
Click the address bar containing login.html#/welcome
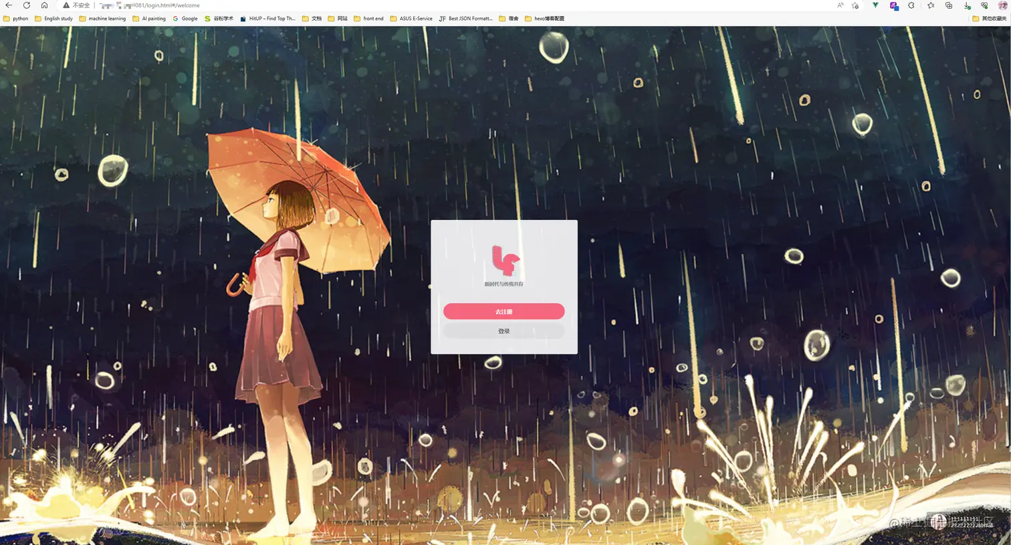point(461,5)
